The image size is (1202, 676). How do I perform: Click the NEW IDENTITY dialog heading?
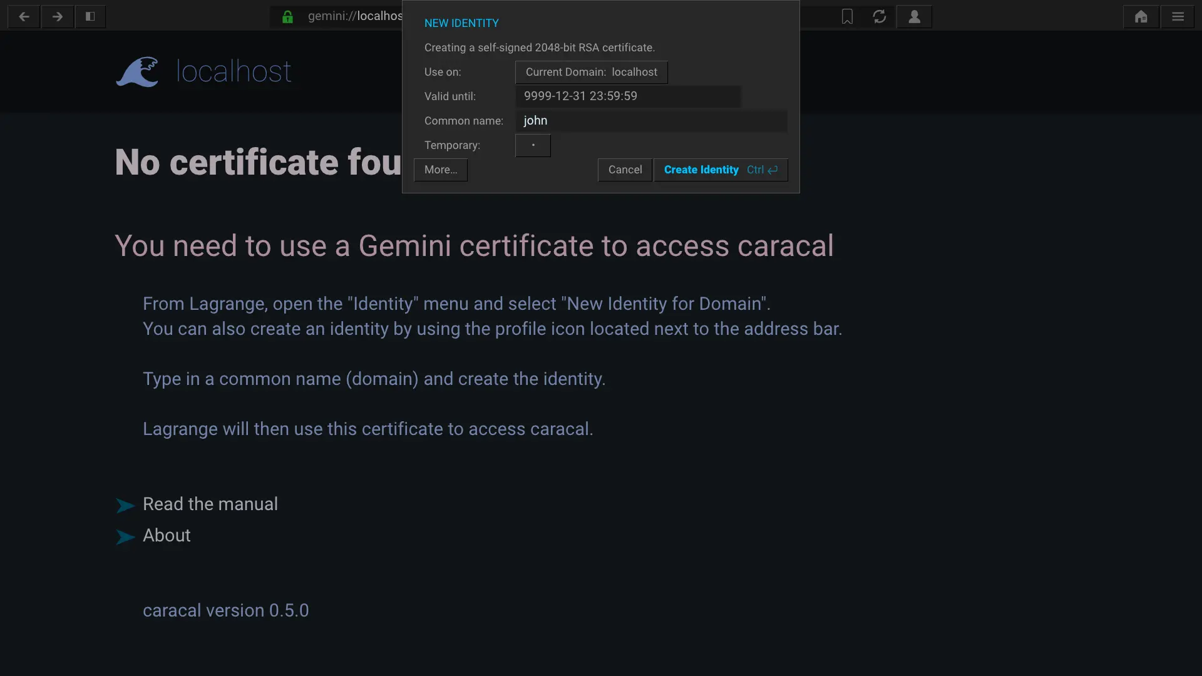click(x=461, y=23)
